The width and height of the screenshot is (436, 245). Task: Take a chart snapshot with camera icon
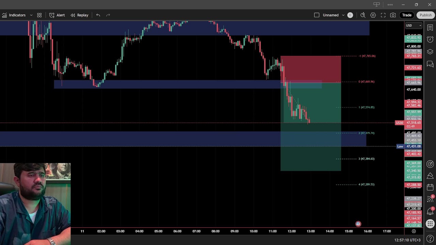click(x=393, y=15)
